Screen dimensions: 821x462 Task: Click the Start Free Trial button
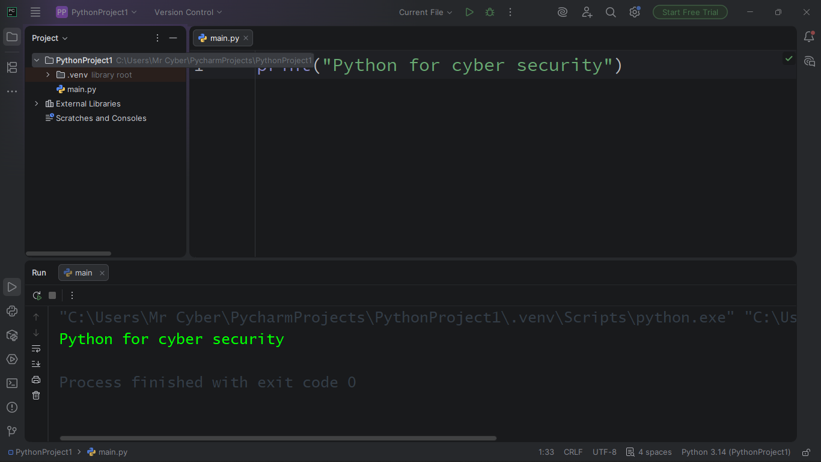pos(690,12)
